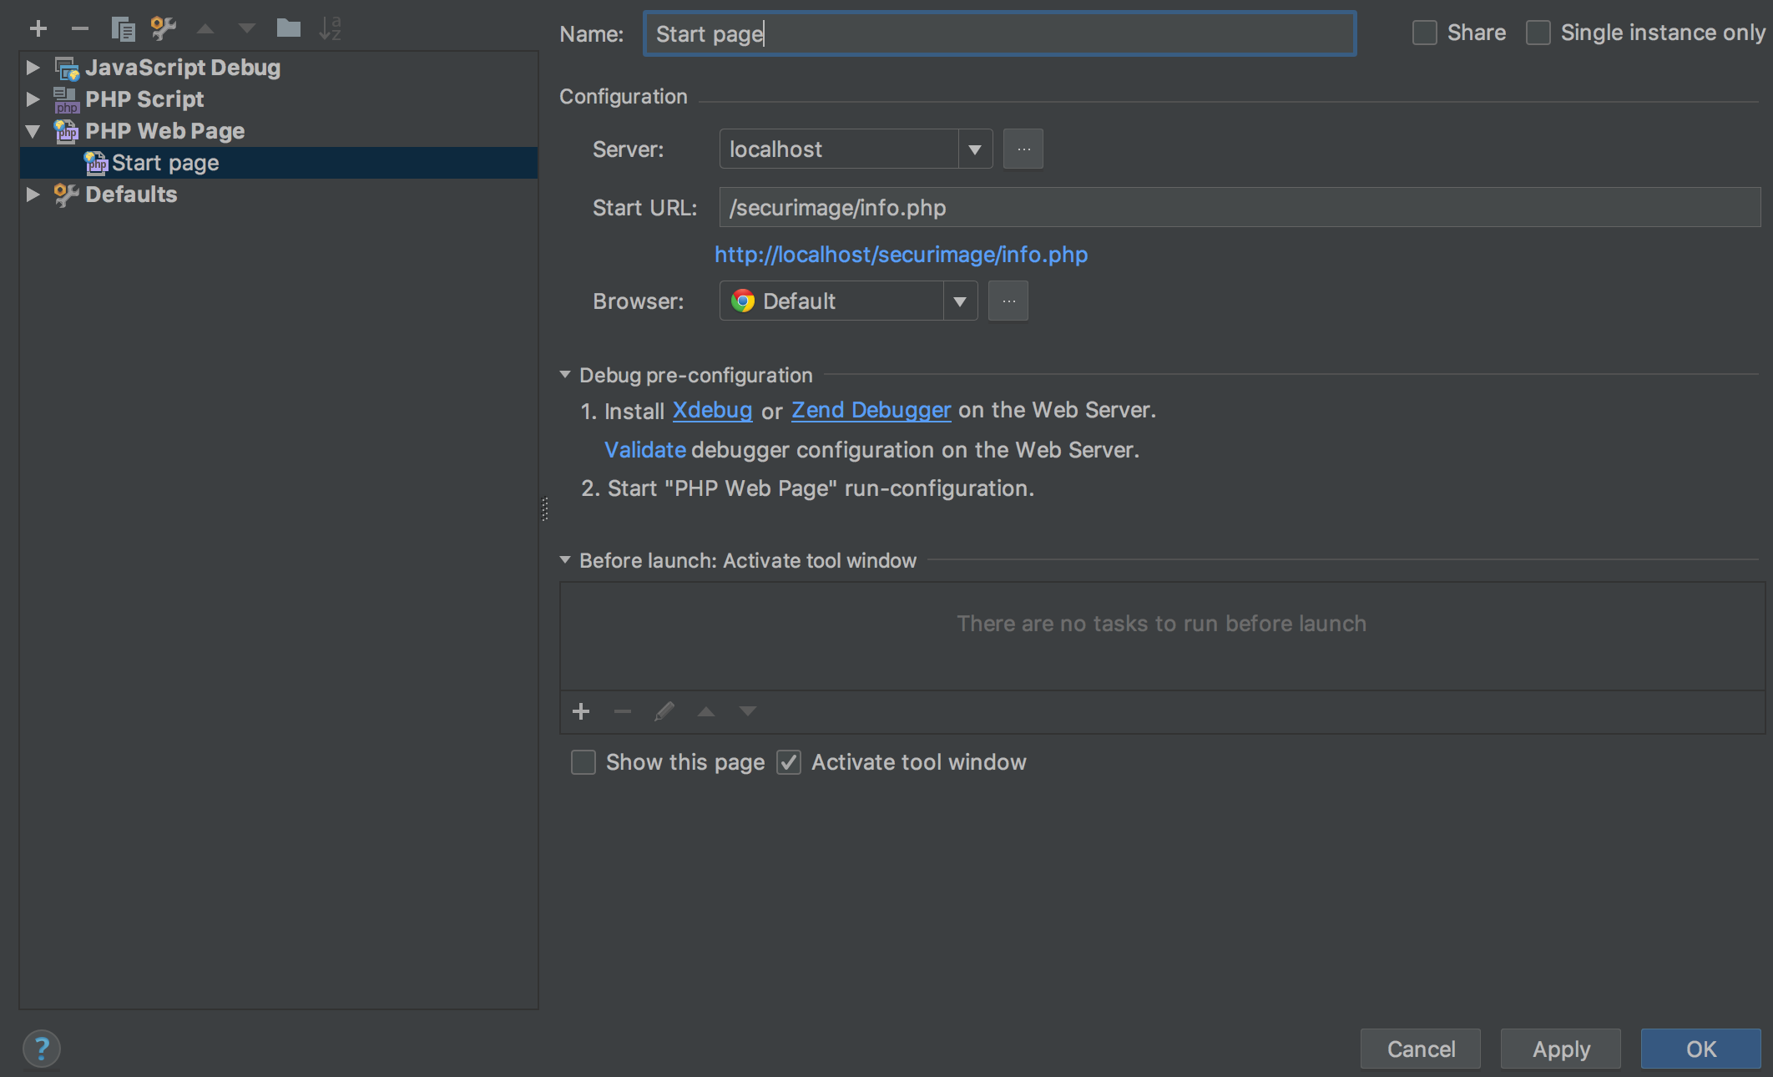Select Start page configuration in tree
Viewport: 1773px width, 1077px height.
(x=165, y=163)
